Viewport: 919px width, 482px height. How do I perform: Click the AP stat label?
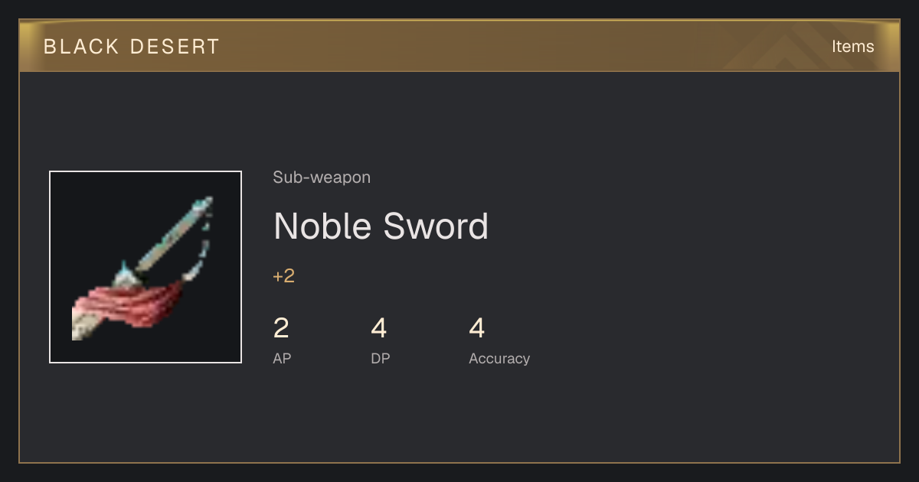click(x=282, y=358)
